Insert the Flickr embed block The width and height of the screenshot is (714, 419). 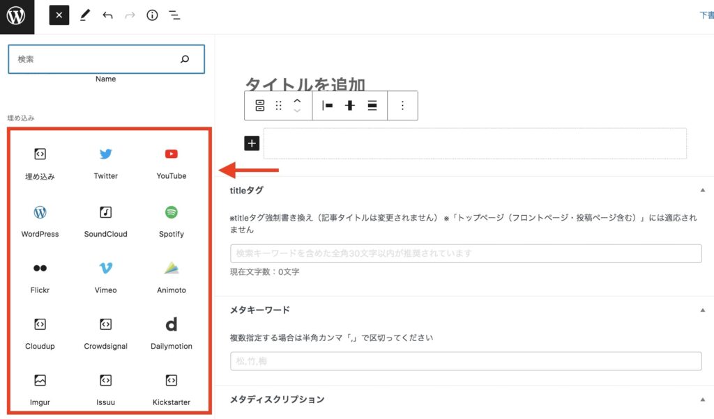pyautogui.click(x=40, y=278)
